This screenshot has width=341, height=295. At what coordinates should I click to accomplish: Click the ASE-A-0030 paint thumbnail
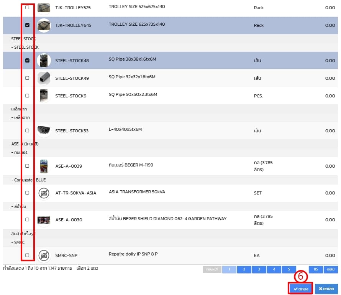coord(44,220)
